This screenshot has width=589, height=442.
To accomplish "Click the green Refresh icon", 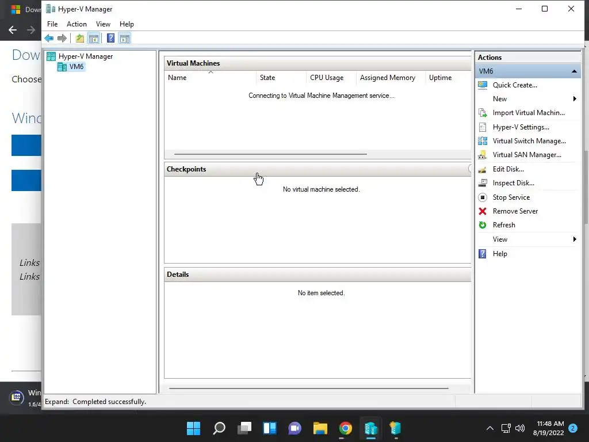I will (x=483, y=225).
